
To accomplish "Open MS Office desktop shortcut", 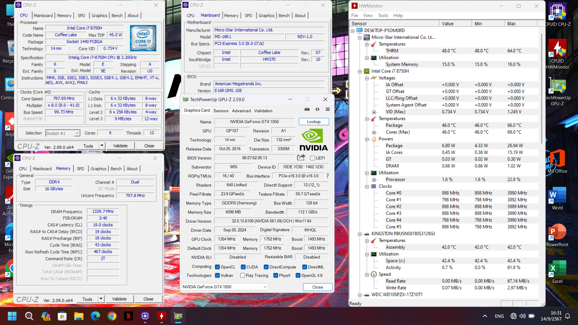I will click(x=558, y=161).
